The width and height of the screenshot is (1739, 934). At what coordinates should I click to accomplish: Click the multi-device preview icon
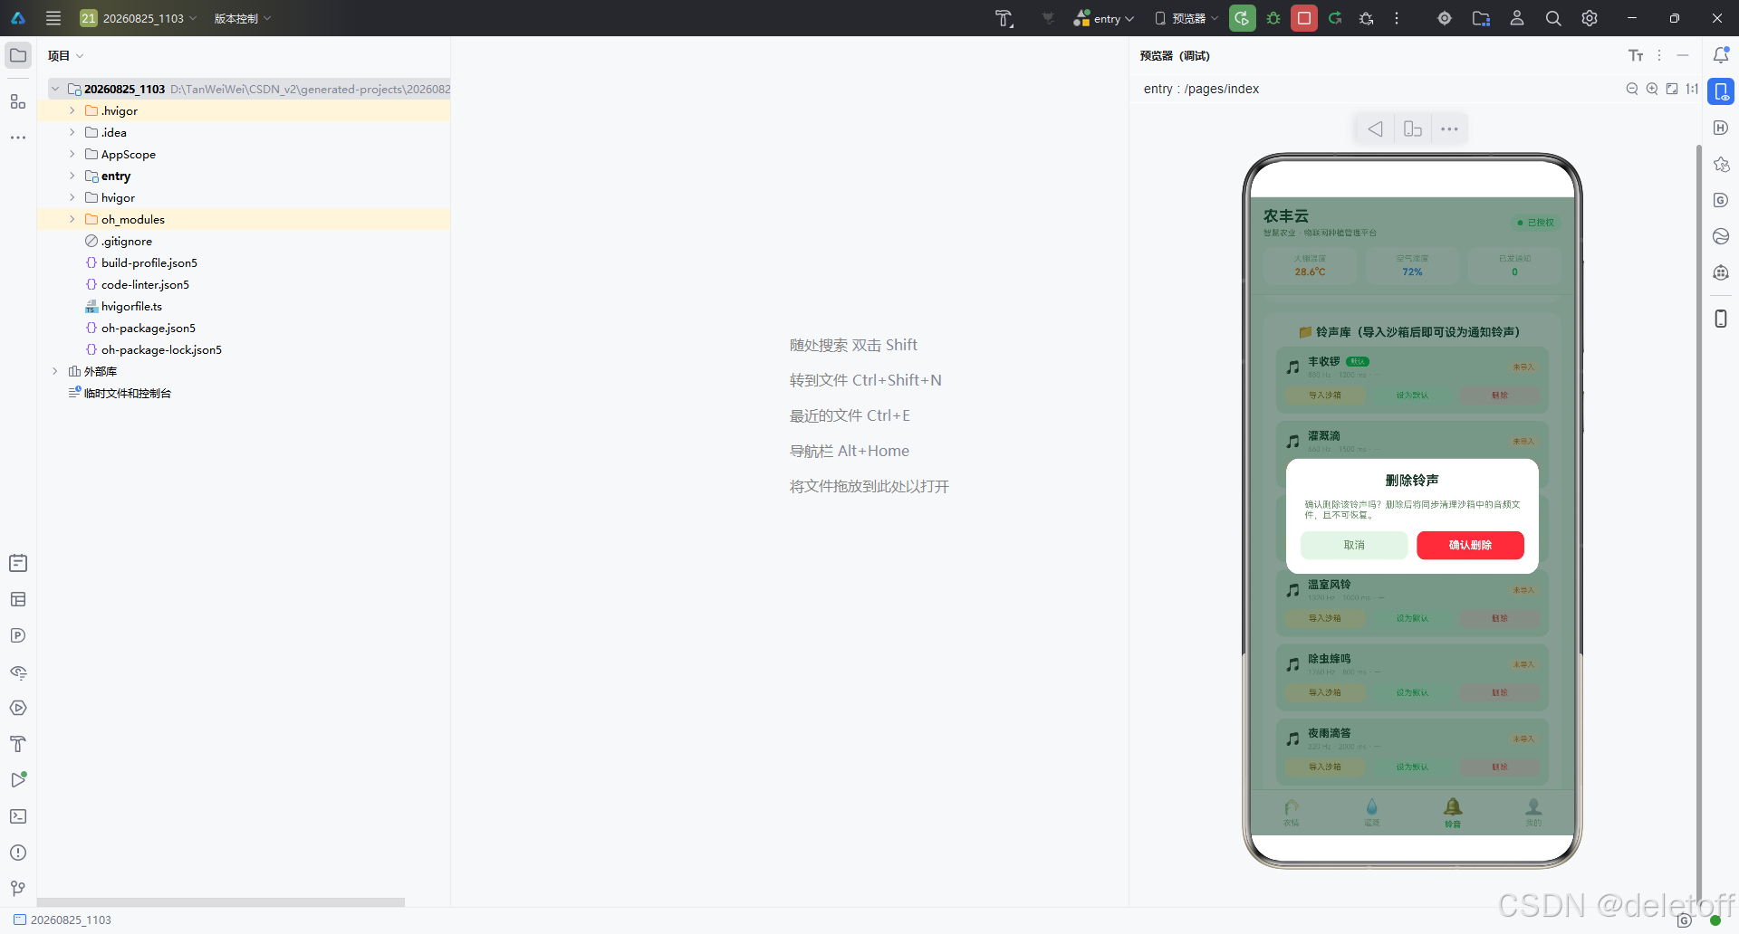coord(1413,129)
